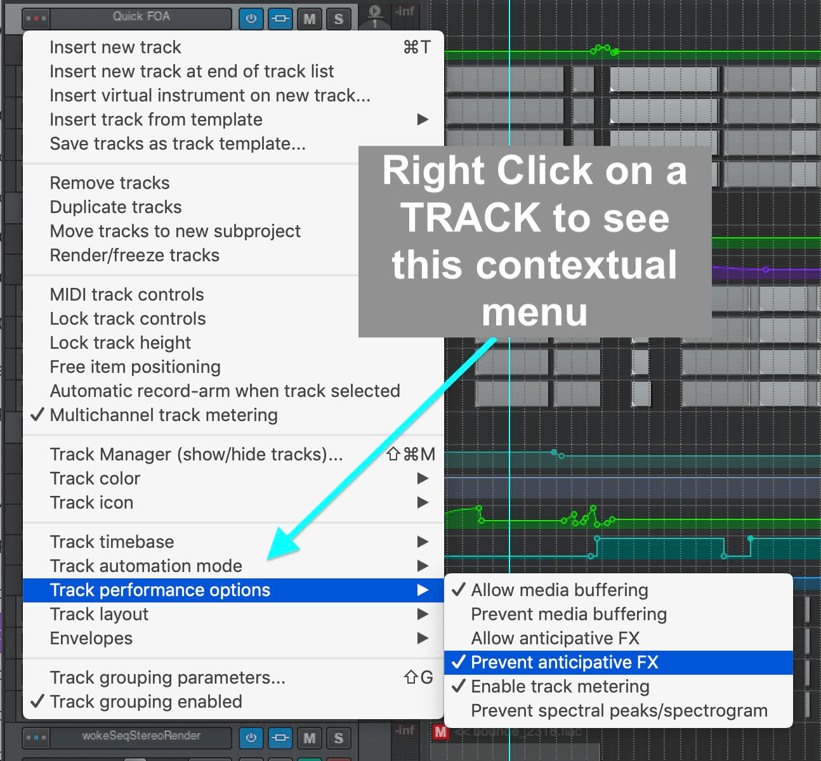The image size is (821, 761).
Task: Select the wokeSeqStereoRender track name field
Action: pos(141,737)
